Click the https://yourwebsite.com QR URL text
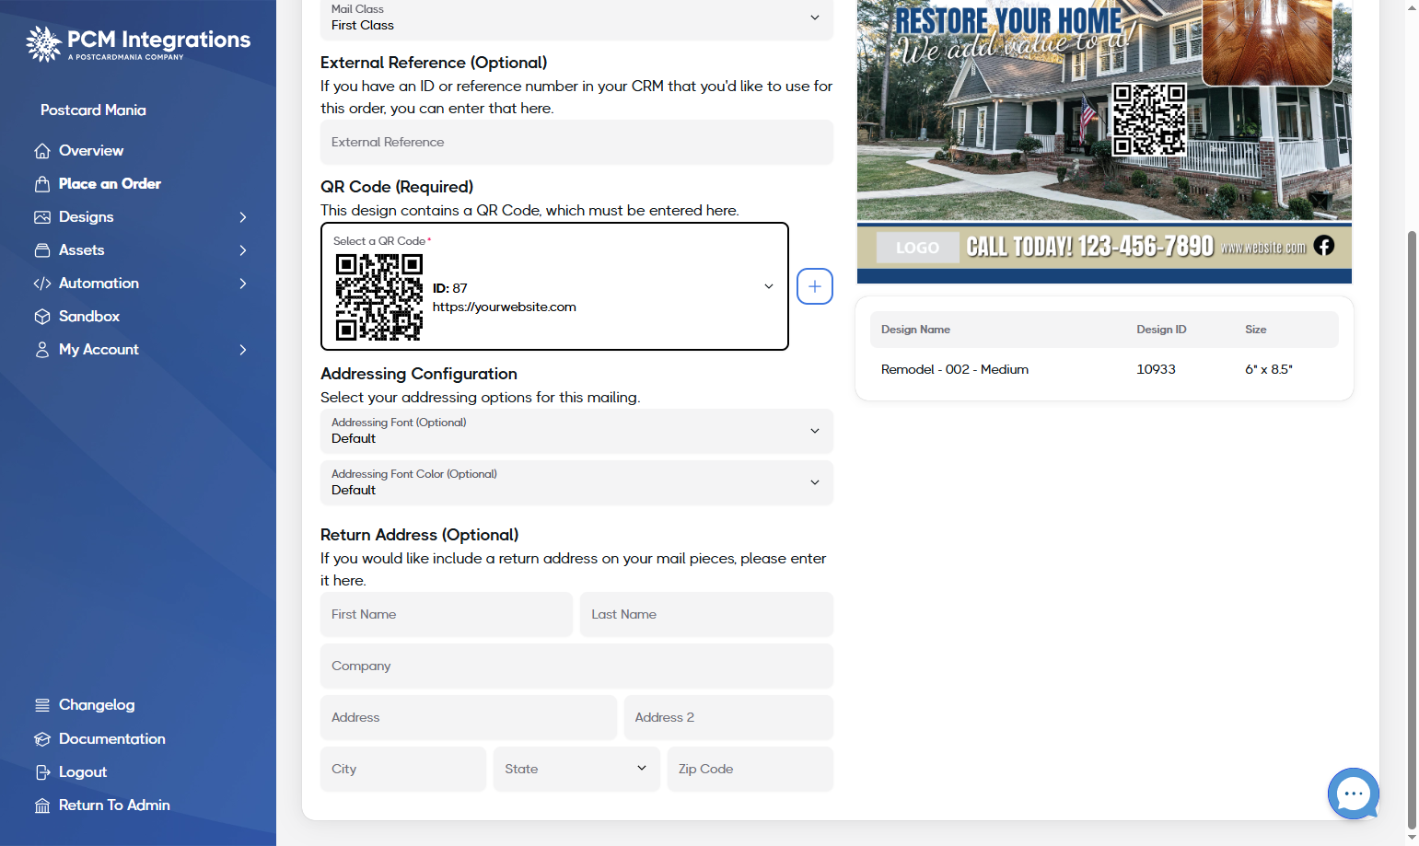 (505, 307)
